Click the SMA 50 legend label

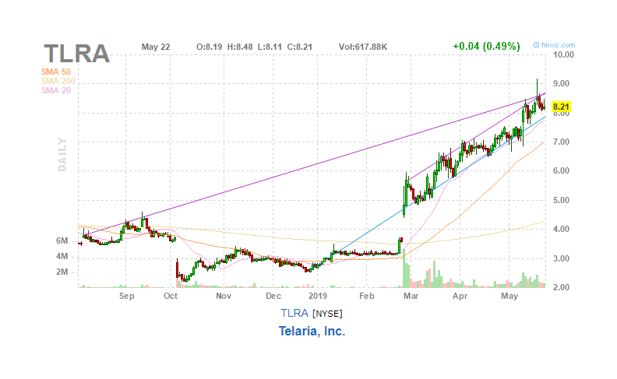click(x=56, y=72)
